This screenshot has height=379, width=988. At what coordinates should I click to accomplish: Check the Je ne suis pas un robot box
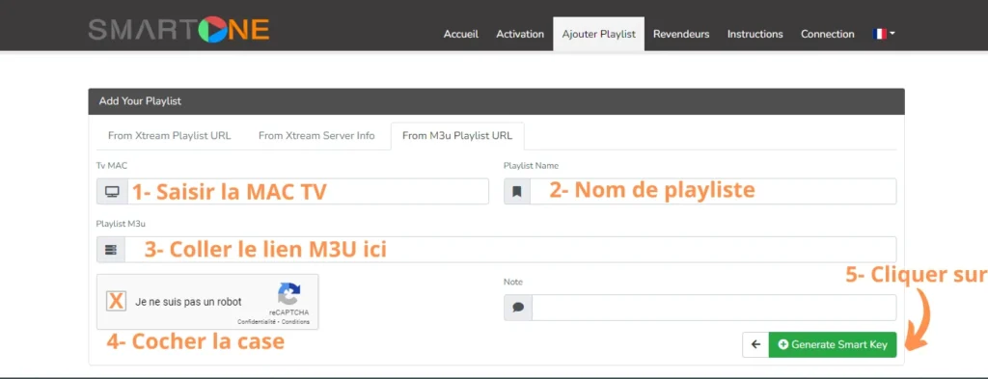[x=116, y=301]
